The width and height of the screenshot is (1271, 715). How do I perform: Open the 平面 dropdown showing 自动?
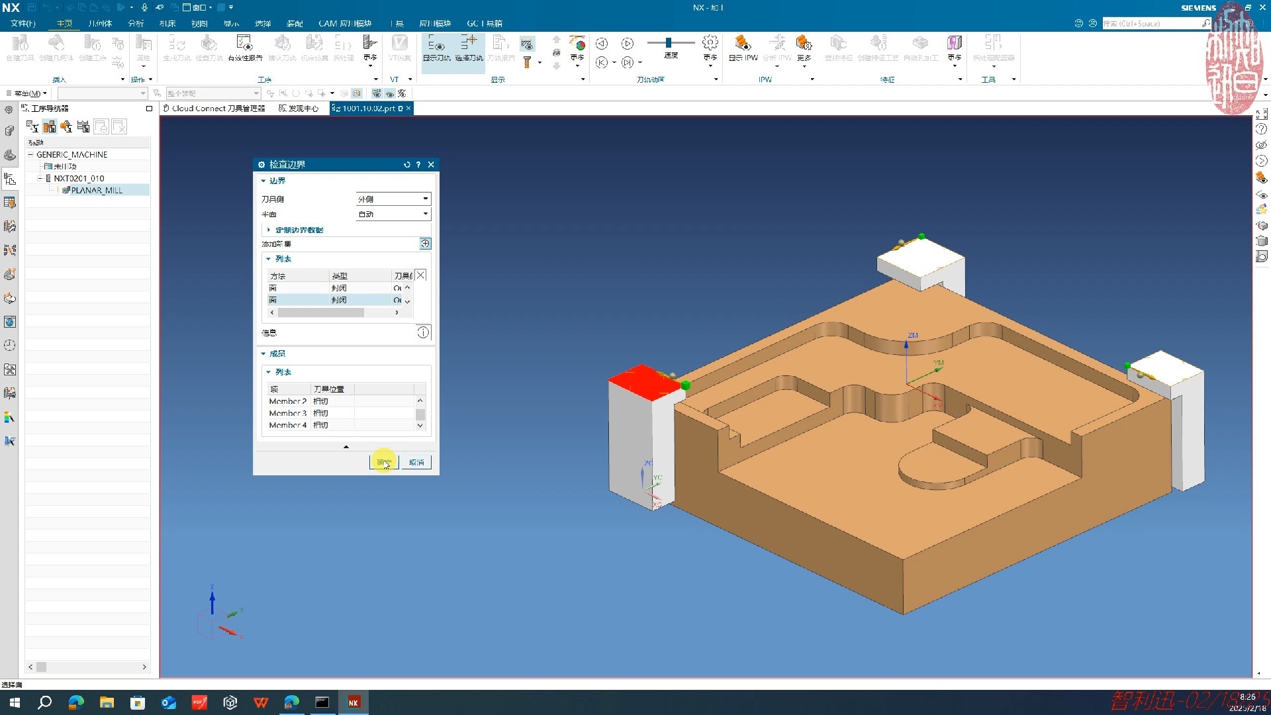[x=393, y=214]
